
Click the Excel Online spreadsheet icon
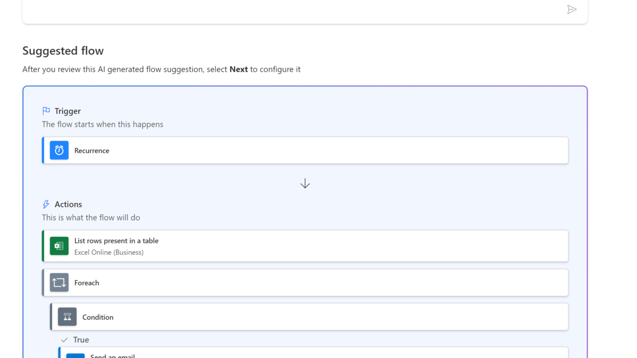[59, 246]
